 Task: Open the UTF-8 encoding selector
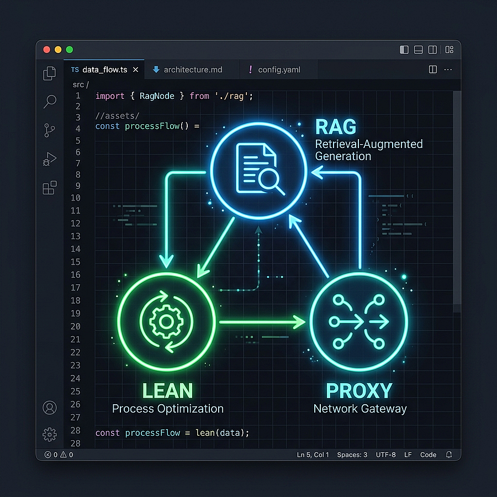click(x=386, y=454)
